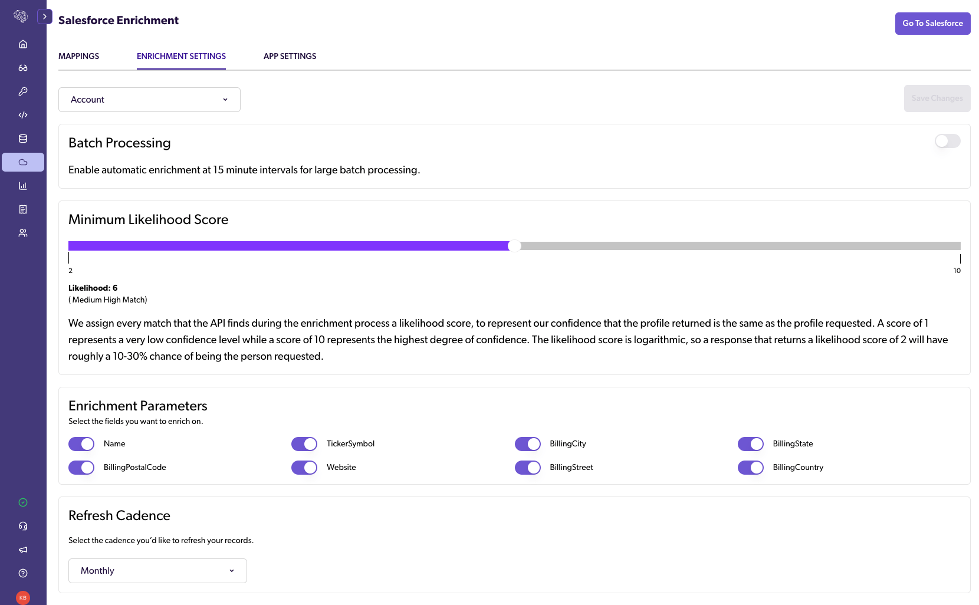Expand the sidebar with chevron button

[x=45, y=17]
